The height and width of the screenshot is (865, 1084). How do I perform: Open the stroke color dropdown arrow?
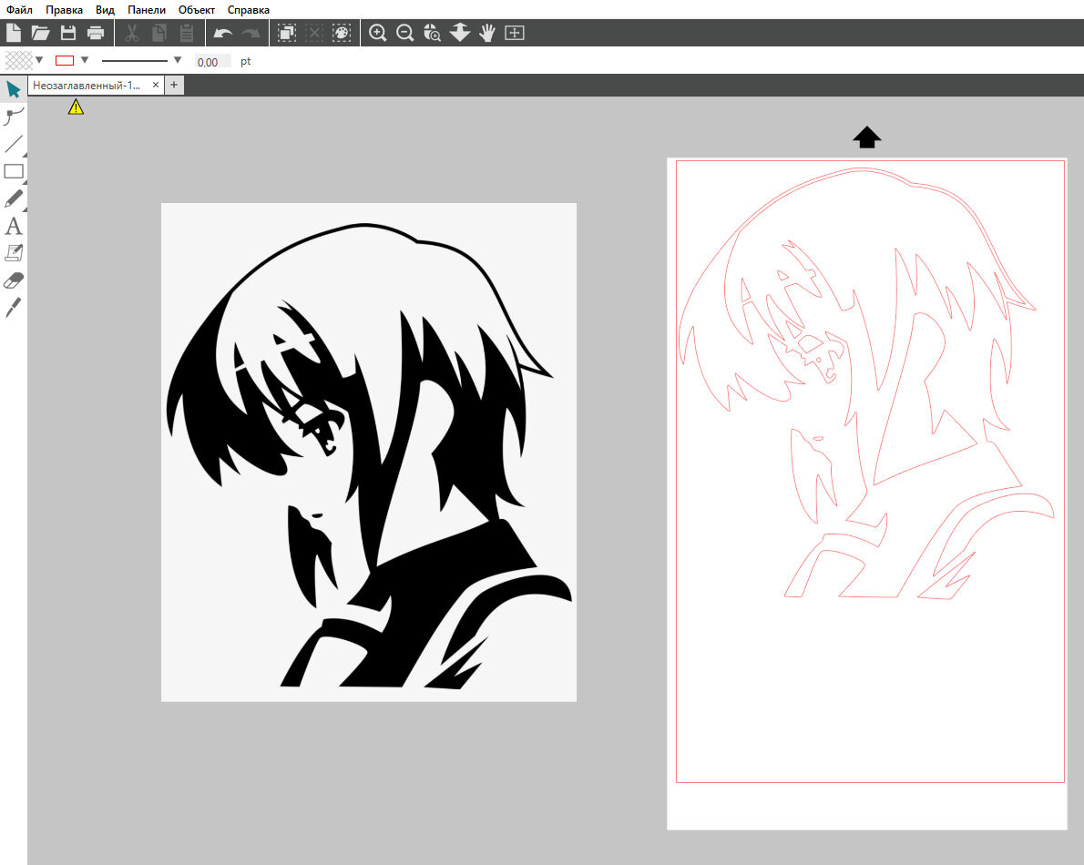[85, 60]
